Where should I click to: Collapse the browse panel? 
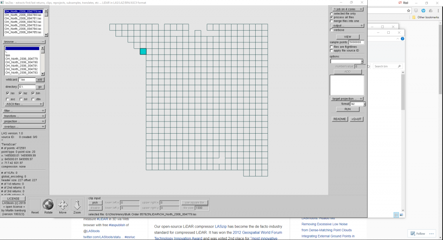coord(43,42)
